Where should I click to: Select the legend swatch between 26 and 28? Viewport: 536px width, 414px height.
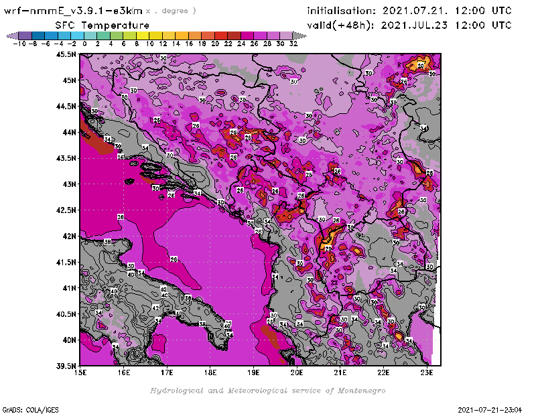point(261,36)
